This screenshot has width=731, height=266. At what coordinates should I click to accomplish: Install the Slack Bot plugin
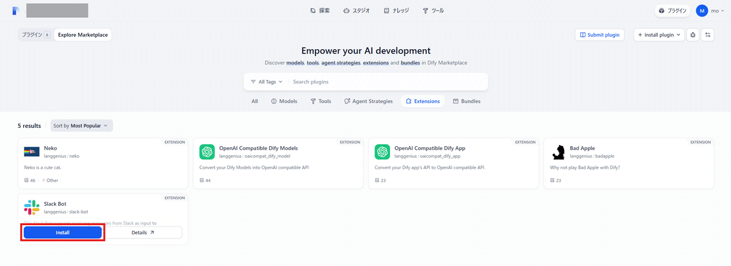[x=63, y=233]
